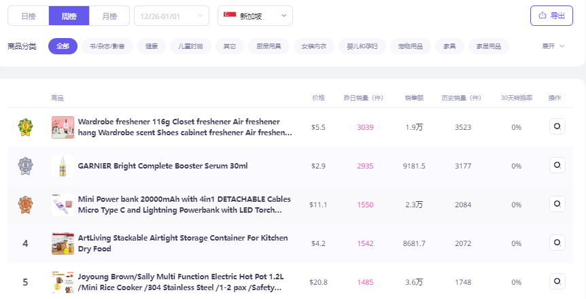Click the silver second-place medal icon

pos(25,166)
